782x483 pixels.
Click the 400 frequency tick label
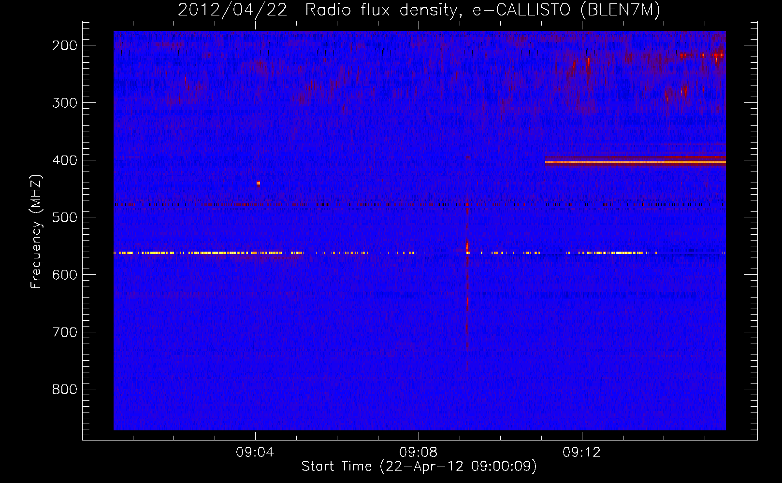pyautogui.click(x=65, y=160)
